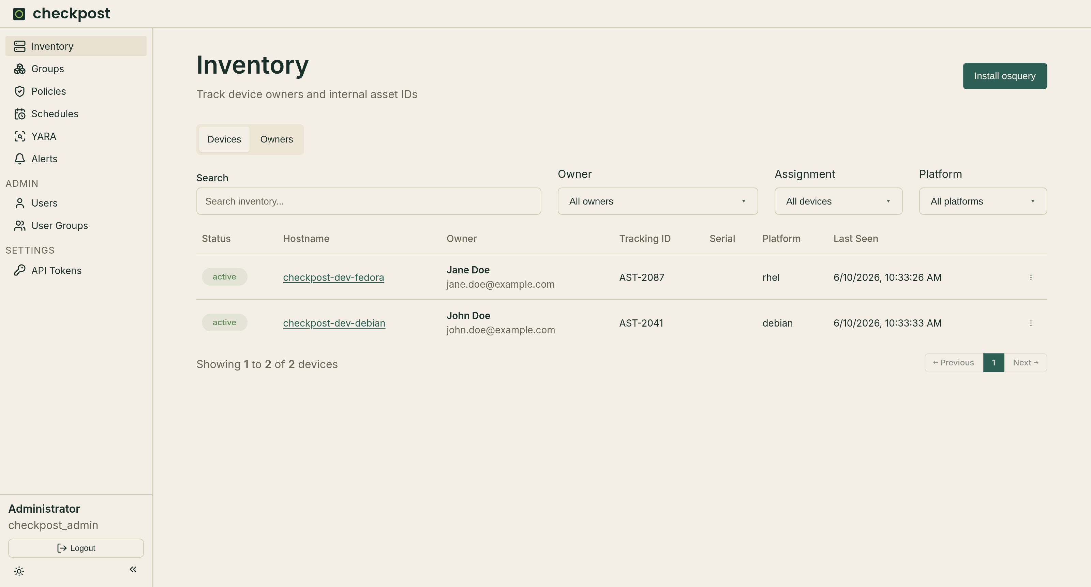Click the active badge for checkpost-dev-fedora
Viewport: 1091px width, 587px height.
[224, 276]
